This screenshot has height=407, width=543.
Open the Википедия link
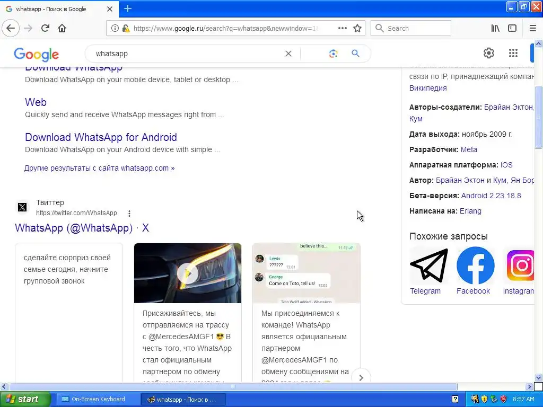[428, 88]
